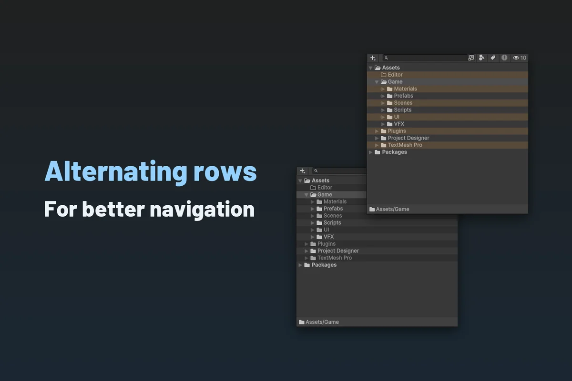Expand the VFX arrow in the gray-striped panel
The image size is (572, 381).
click(313, 237)
